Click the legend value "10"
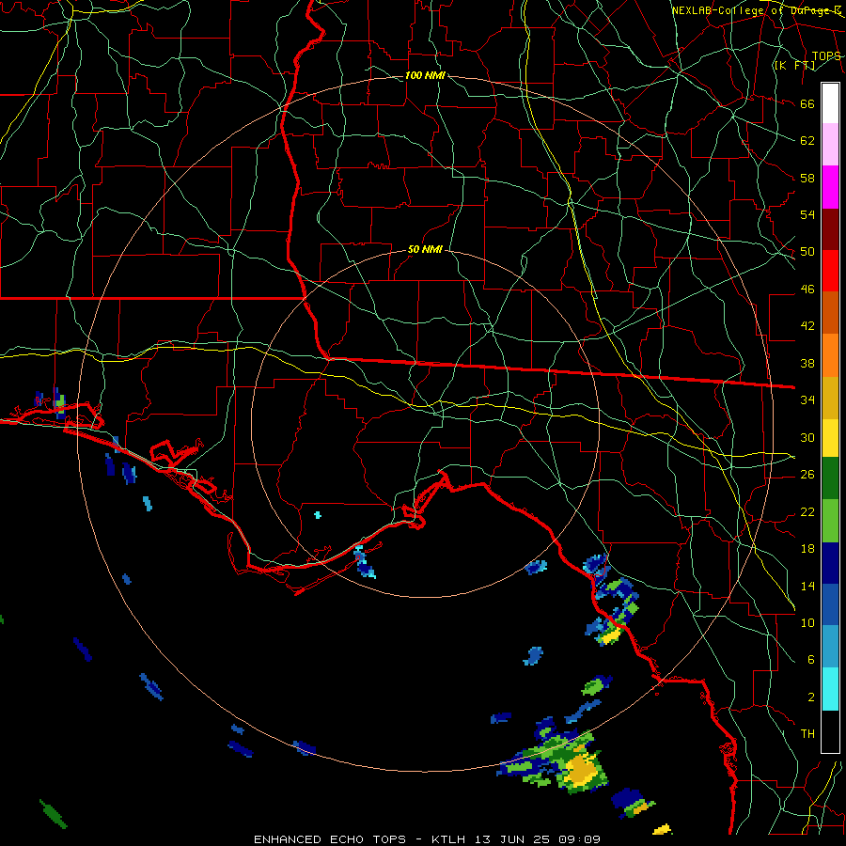 pyautogui.click(x=807, y=622)
